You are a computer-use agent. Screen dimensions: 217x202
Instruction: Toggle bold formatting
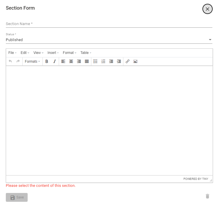[47, 62]
